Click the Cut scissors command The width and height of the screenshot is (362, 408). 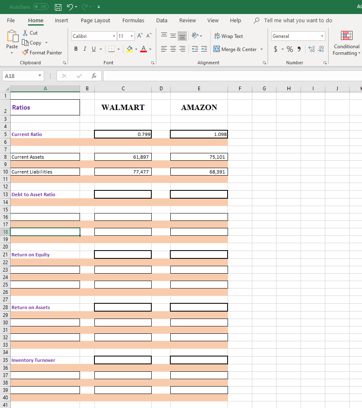click(30, 33)
